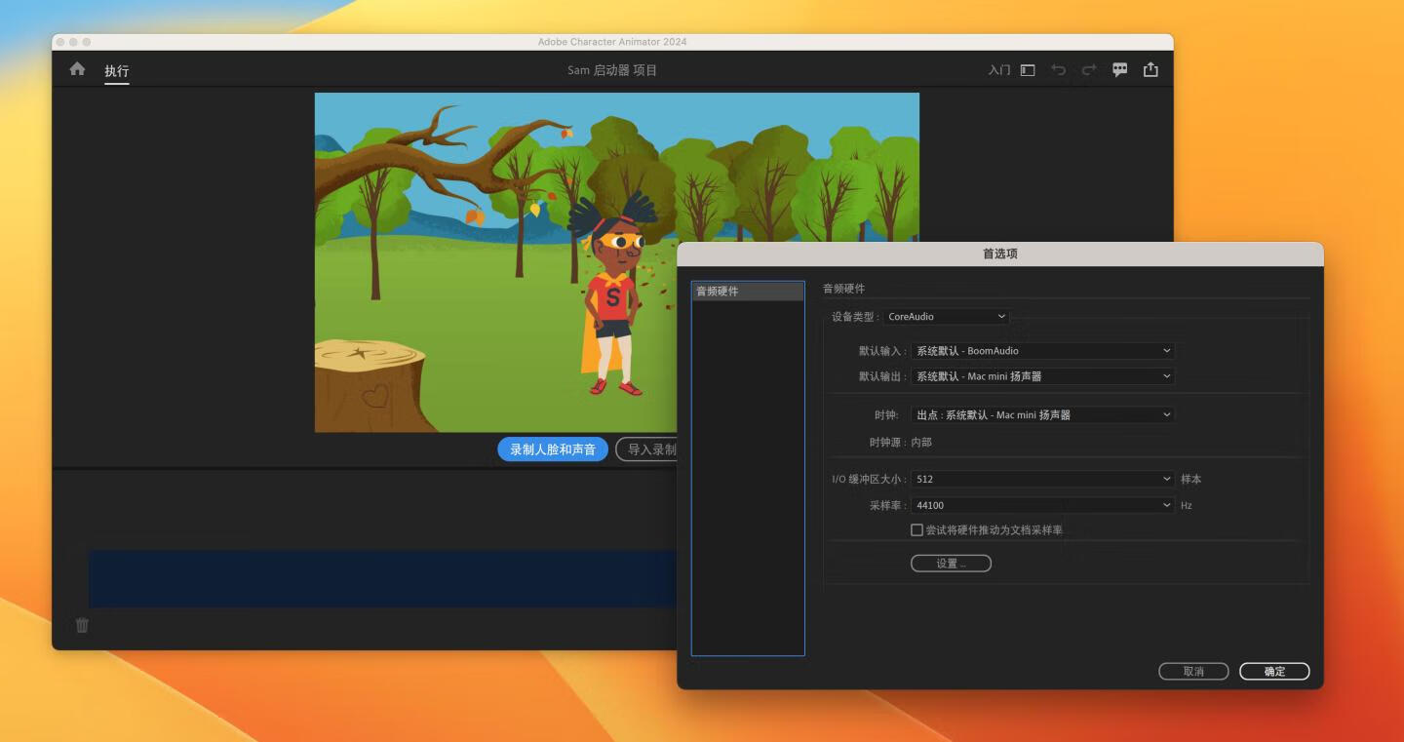
Task: Cancel preferences with 取消
Action: click(x=1193, y=672)
